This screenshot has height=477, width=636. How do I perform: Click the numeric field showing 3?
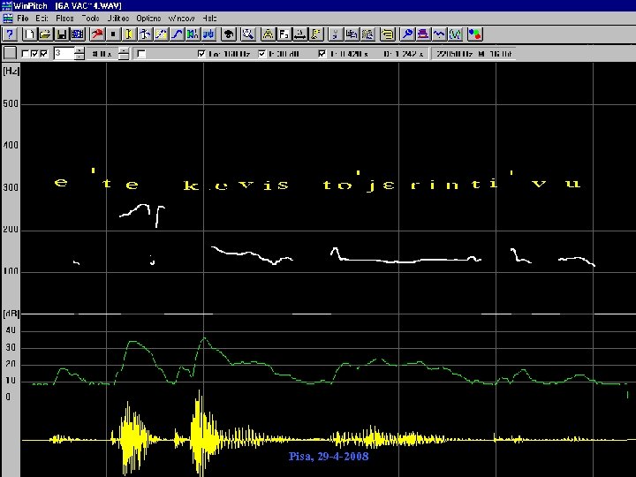(64, 53)
